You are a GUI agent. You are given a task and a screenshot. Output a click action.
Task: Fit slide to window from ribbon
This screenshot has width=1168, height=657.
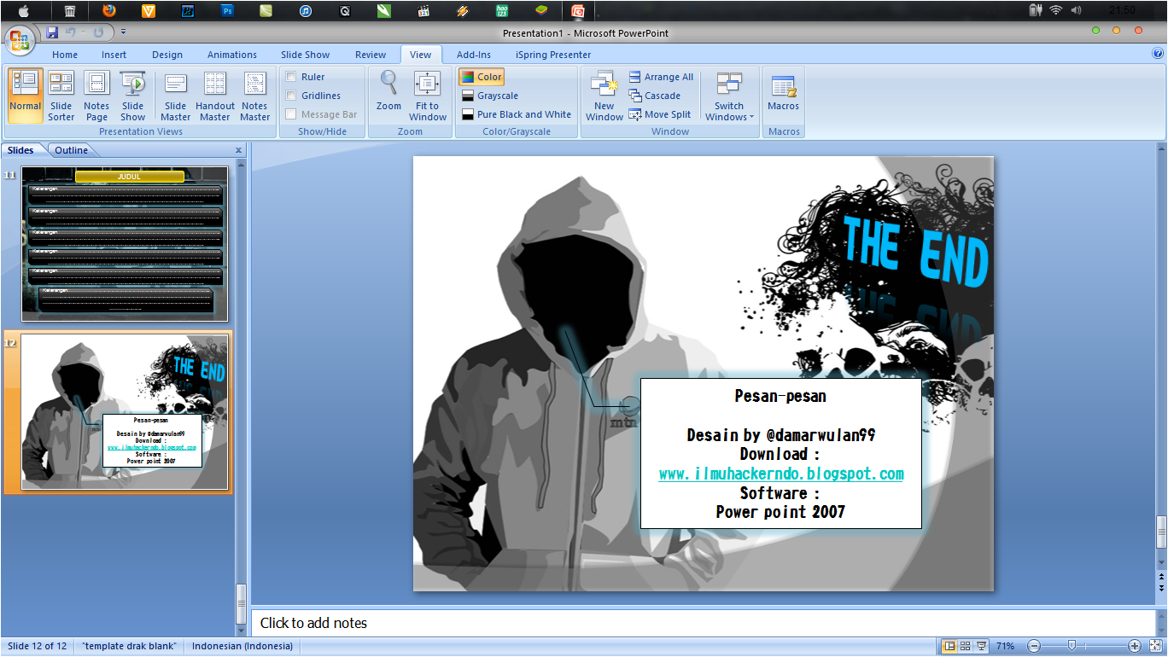tap(428, 96)
